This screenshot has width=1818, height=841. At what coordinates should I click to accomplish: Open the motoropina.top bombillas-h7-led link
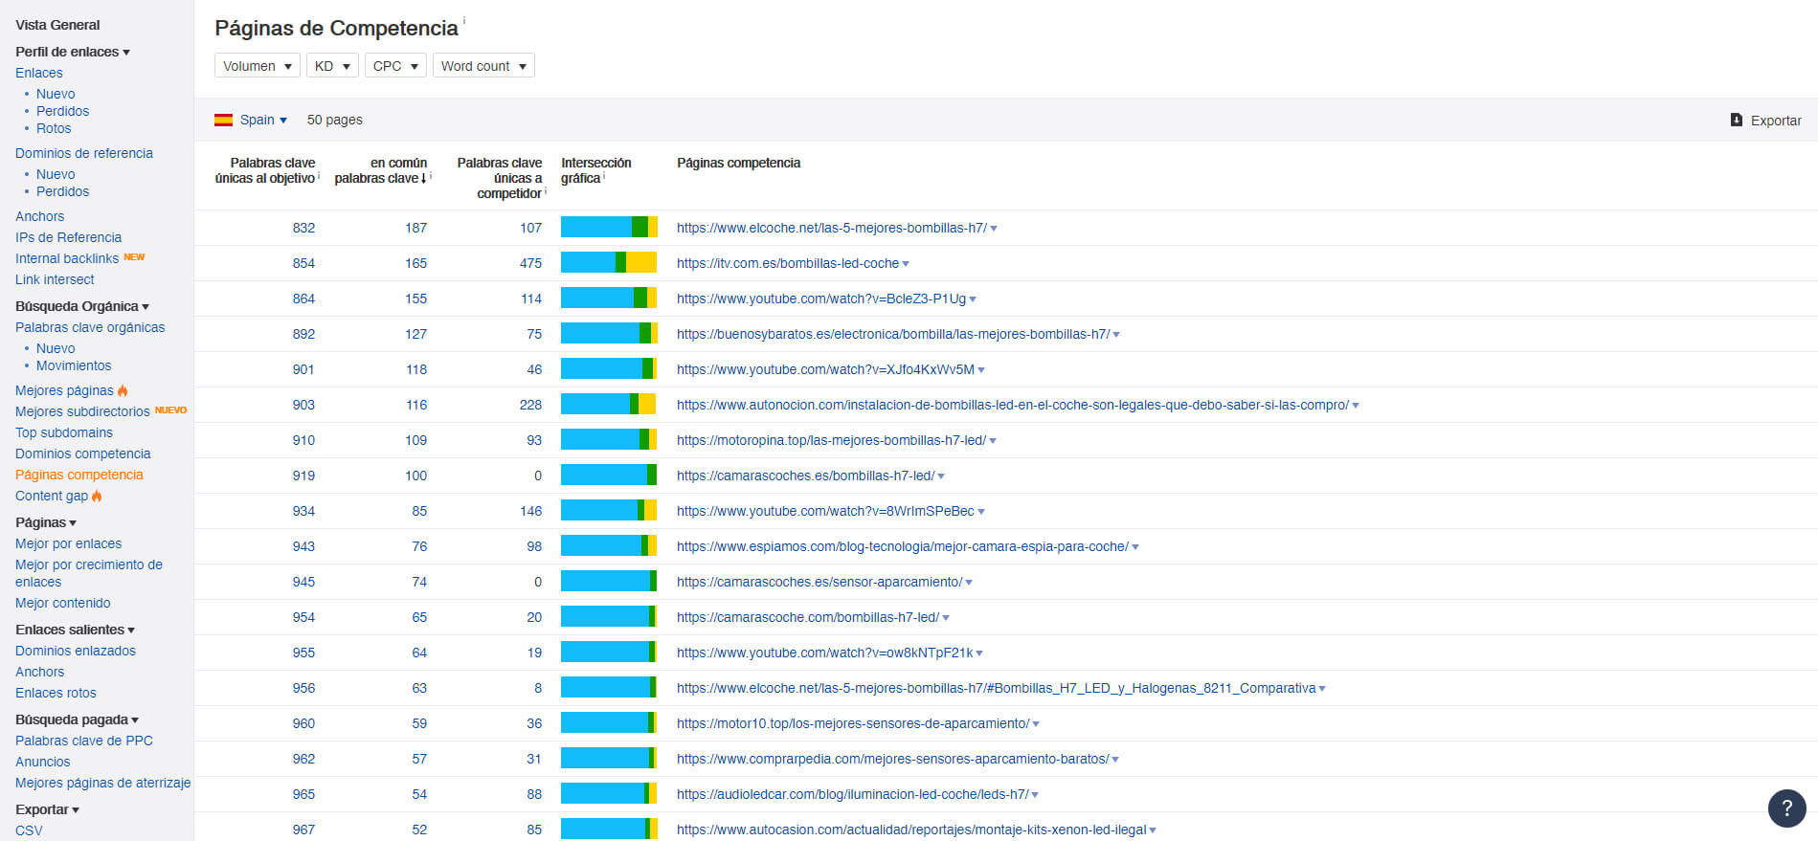click(x=831, y=440)
